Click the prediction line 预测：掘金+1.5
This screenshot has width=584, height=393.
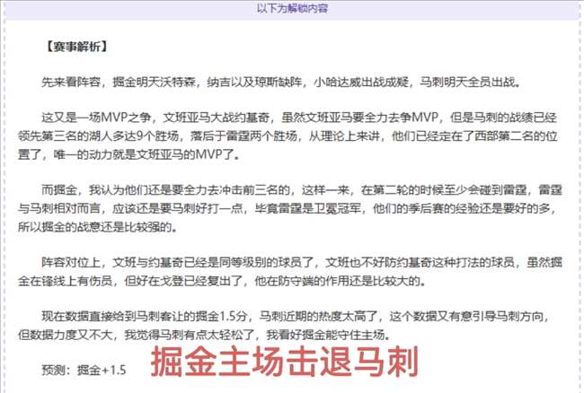[84, 369]
